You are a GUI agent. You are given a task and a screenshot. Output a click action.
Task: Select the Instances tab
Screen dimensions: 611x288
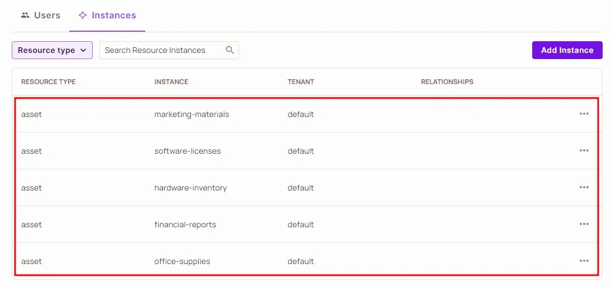[x=107, y=16]
